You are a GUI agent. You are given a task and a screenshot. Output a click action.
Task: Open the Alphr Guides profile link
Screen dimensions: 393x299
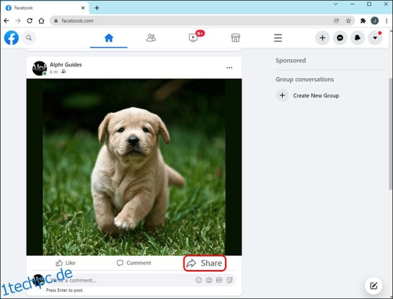tap(65, 65)
